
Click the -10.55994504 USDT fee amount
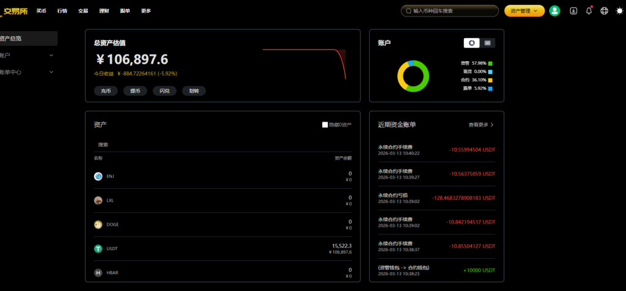click(473, 150)
